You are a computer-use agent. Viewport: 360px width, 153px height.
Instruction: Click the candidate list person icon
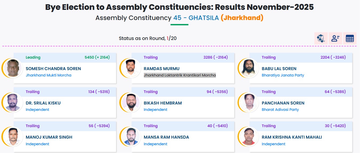pyautogui.click(x=335, y=38)
